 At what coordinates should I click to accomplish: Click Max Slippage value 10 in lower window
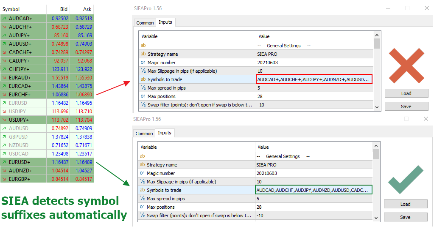tap(314, 182)
